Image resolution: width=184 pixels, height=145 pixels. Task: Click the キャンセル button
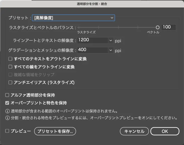point(134,131)
